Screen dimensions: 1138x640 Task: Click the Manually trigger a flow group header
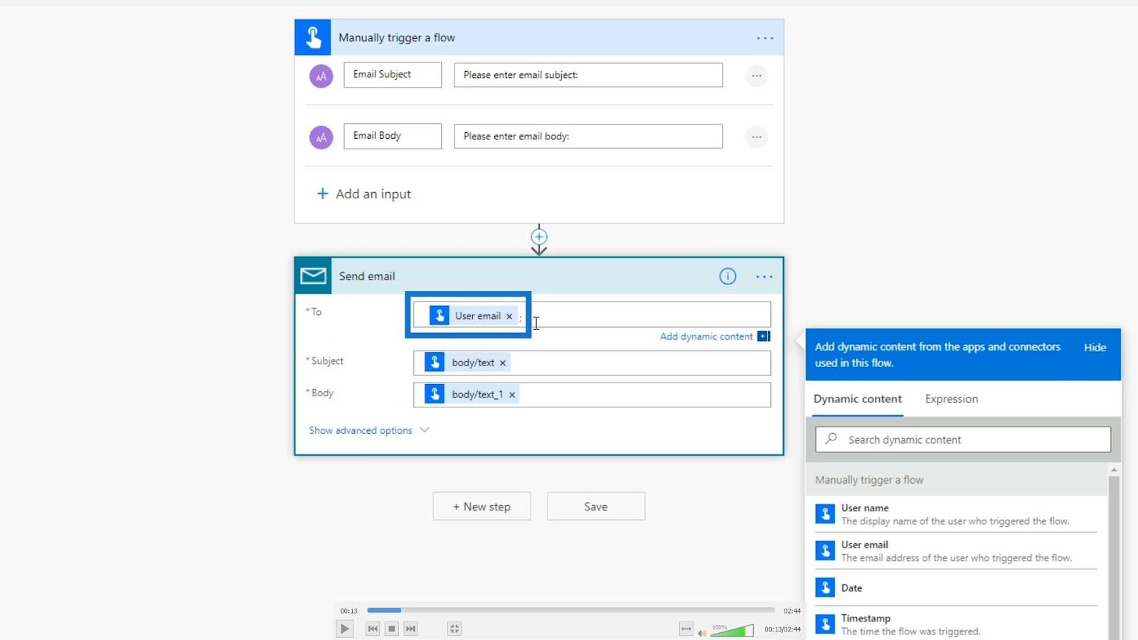pyautogui.click(x=957, y=480)
